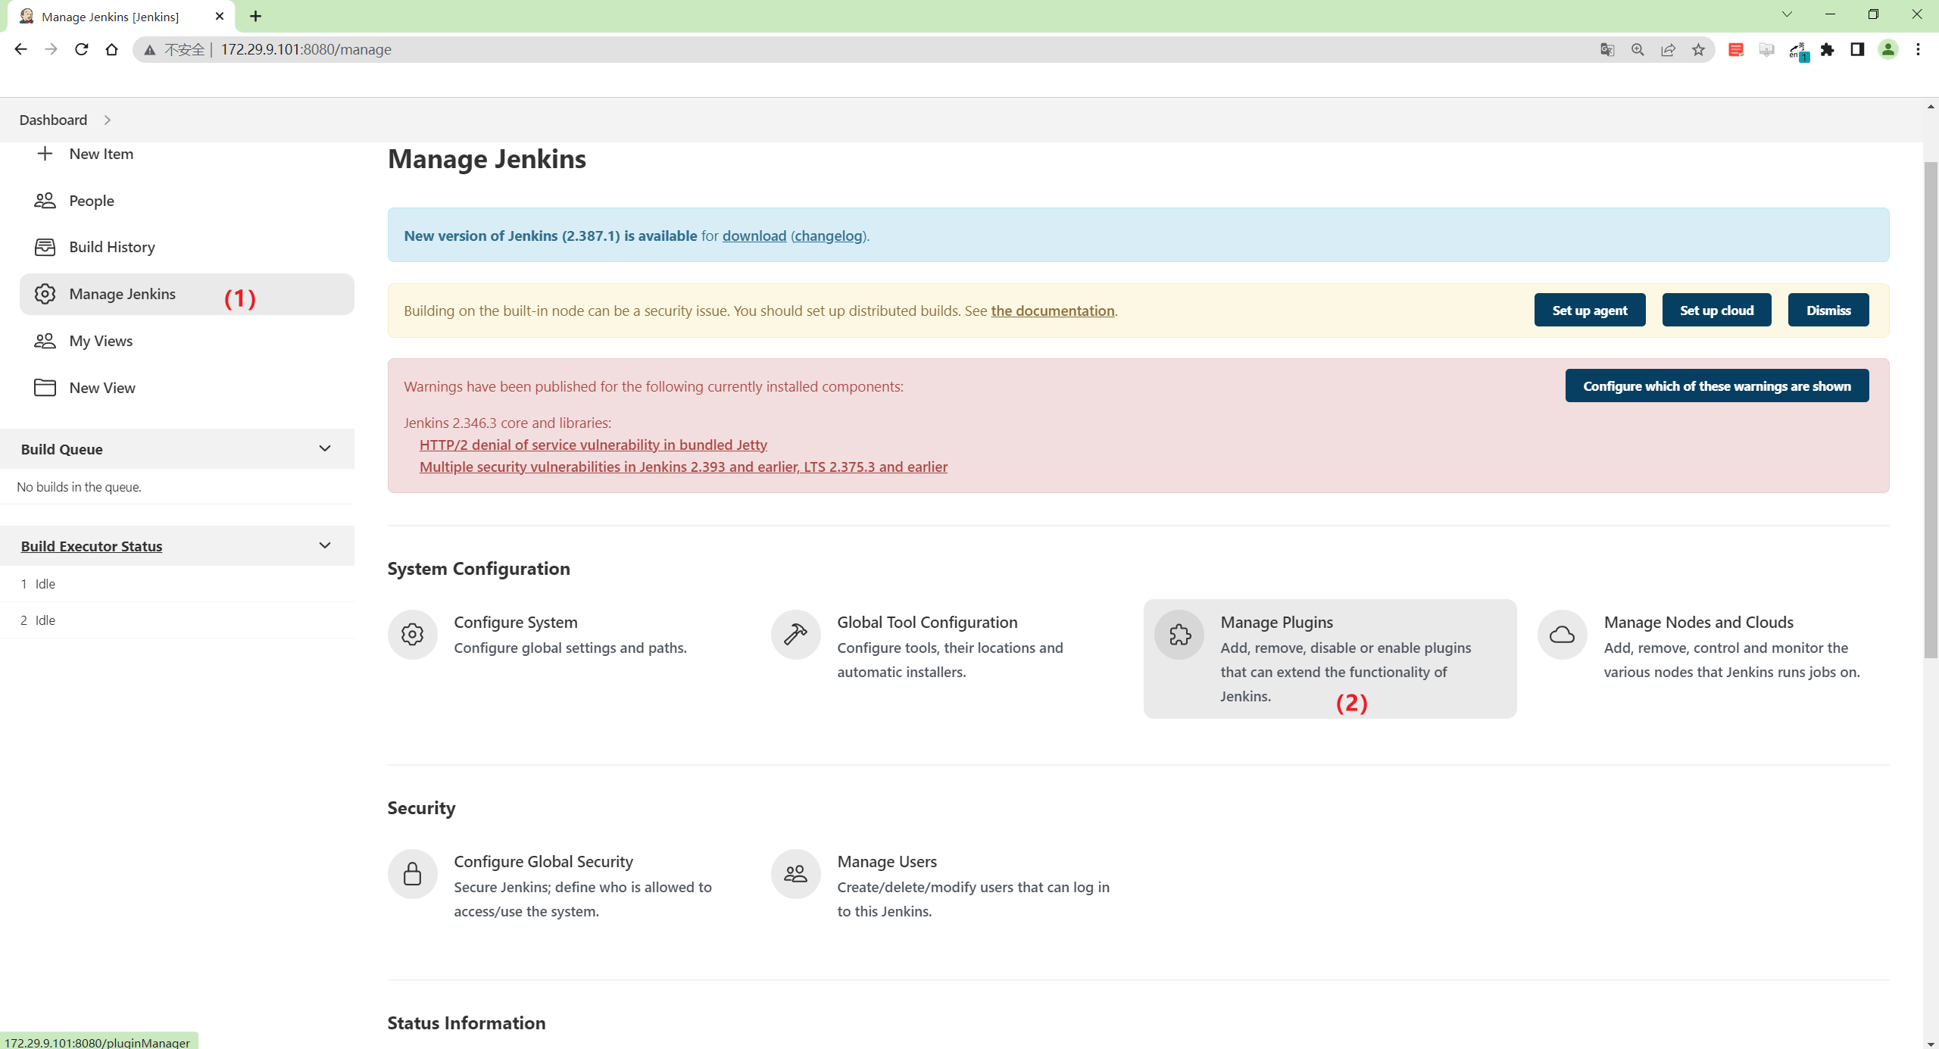Click the red extension icon in toolbar

click(1736, 49)
